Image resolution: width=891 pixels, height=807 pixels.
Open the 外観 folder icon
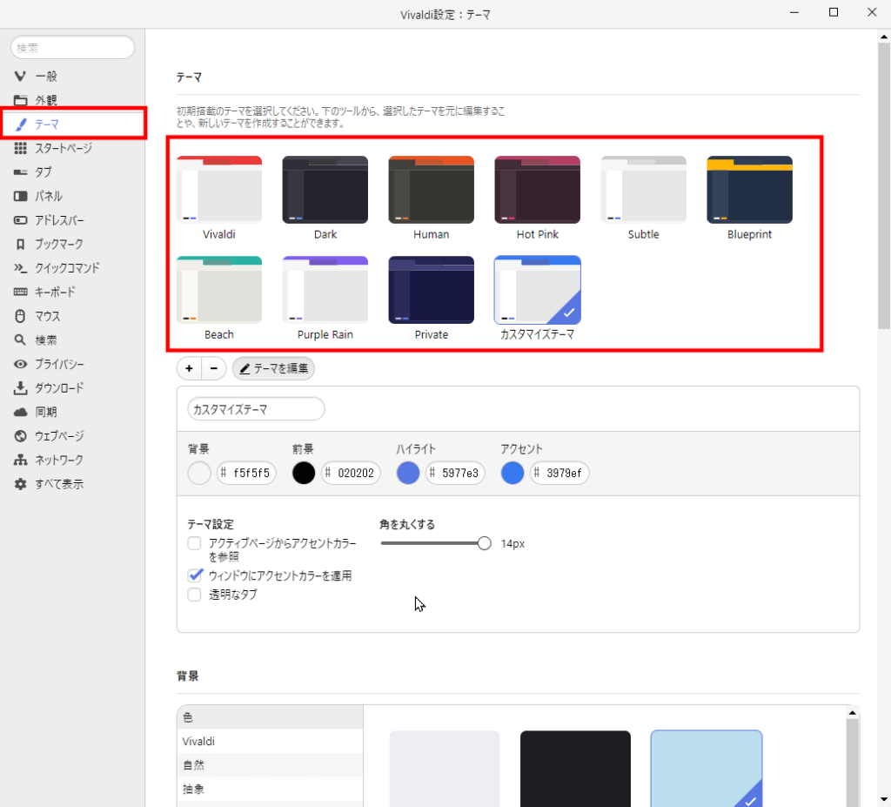[x=21, y=100]
